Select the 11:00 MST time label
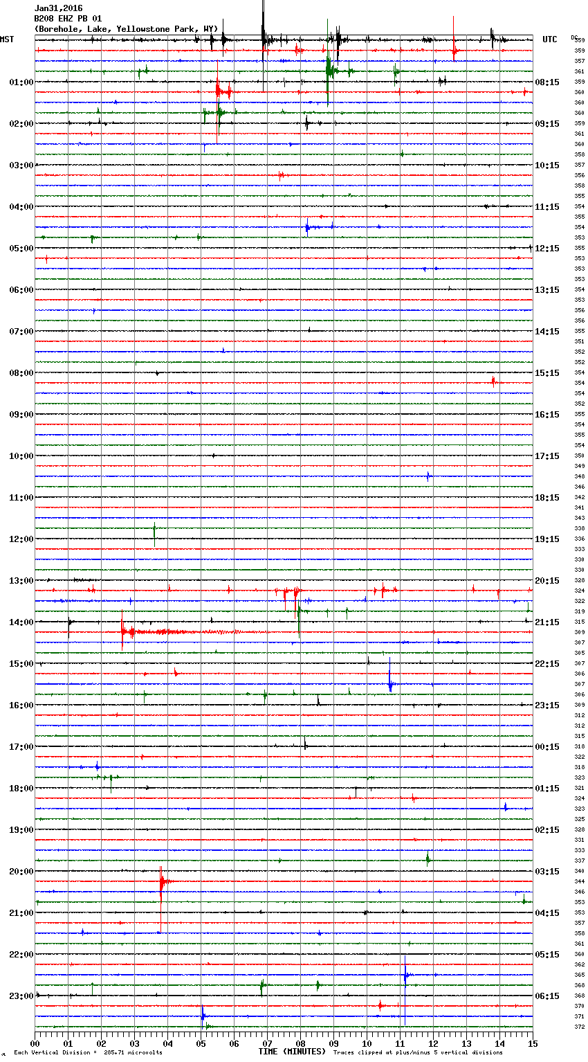The width and height of the screenshot is (588, 1062). (21, 498)
